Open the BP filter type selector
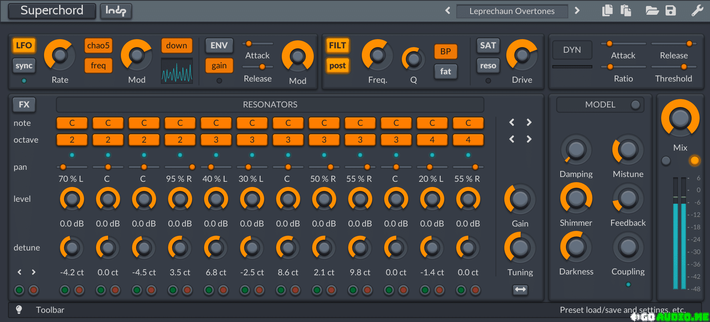Screen dimensions: 710x322 pos(445,52)
